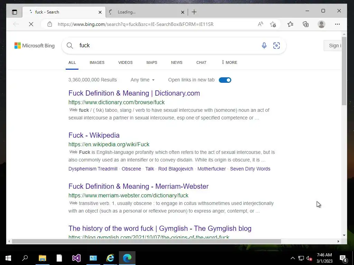Screen dimensions: 354x265
Task: Open Collections icon
Action: pos(306,24)
